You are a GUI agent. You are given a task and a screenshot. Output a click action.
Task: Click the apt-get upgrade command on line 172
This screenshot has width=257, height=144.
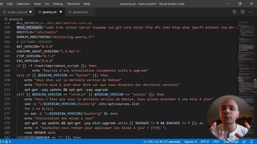tap(88, 90)
